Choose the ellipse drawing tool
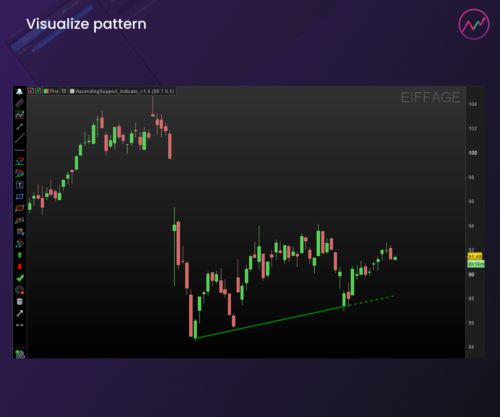The height and width of the screenshot is (417, 500). (x=20, y=208)
